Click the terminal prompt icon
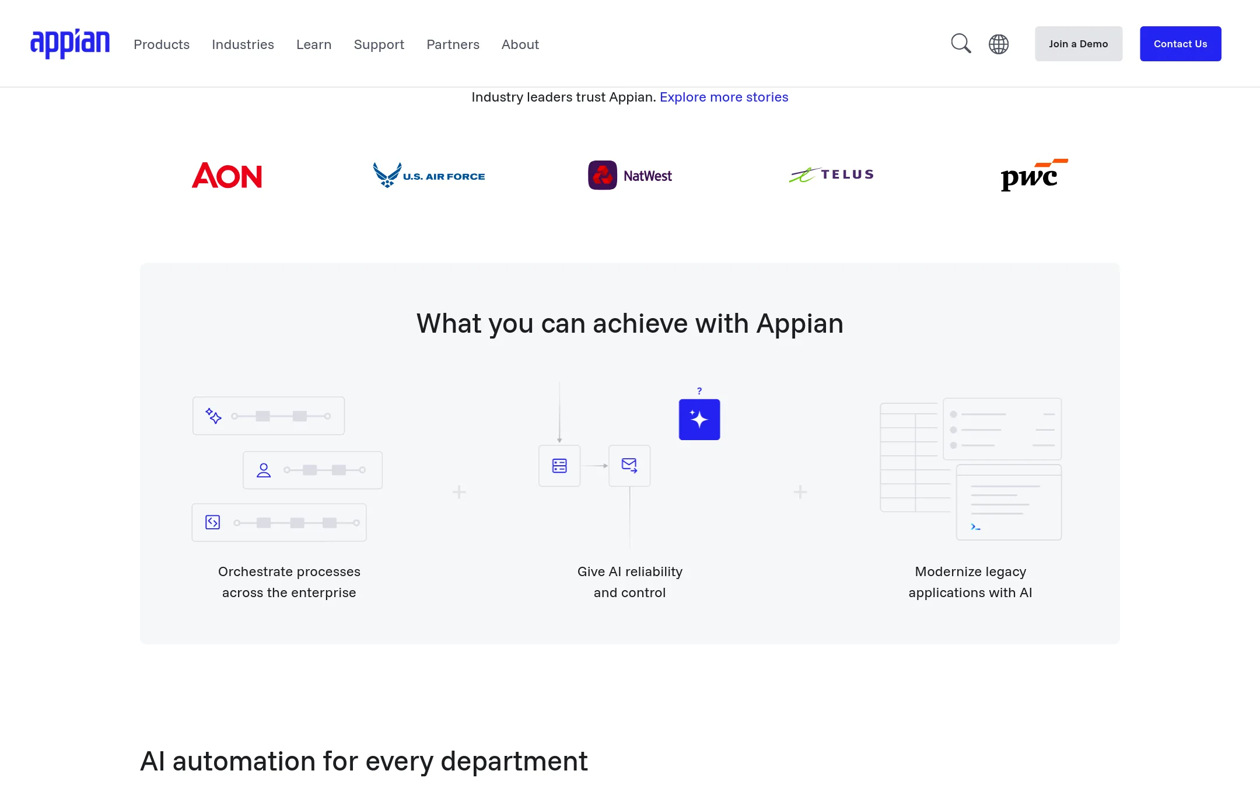 tap(975, 527)
